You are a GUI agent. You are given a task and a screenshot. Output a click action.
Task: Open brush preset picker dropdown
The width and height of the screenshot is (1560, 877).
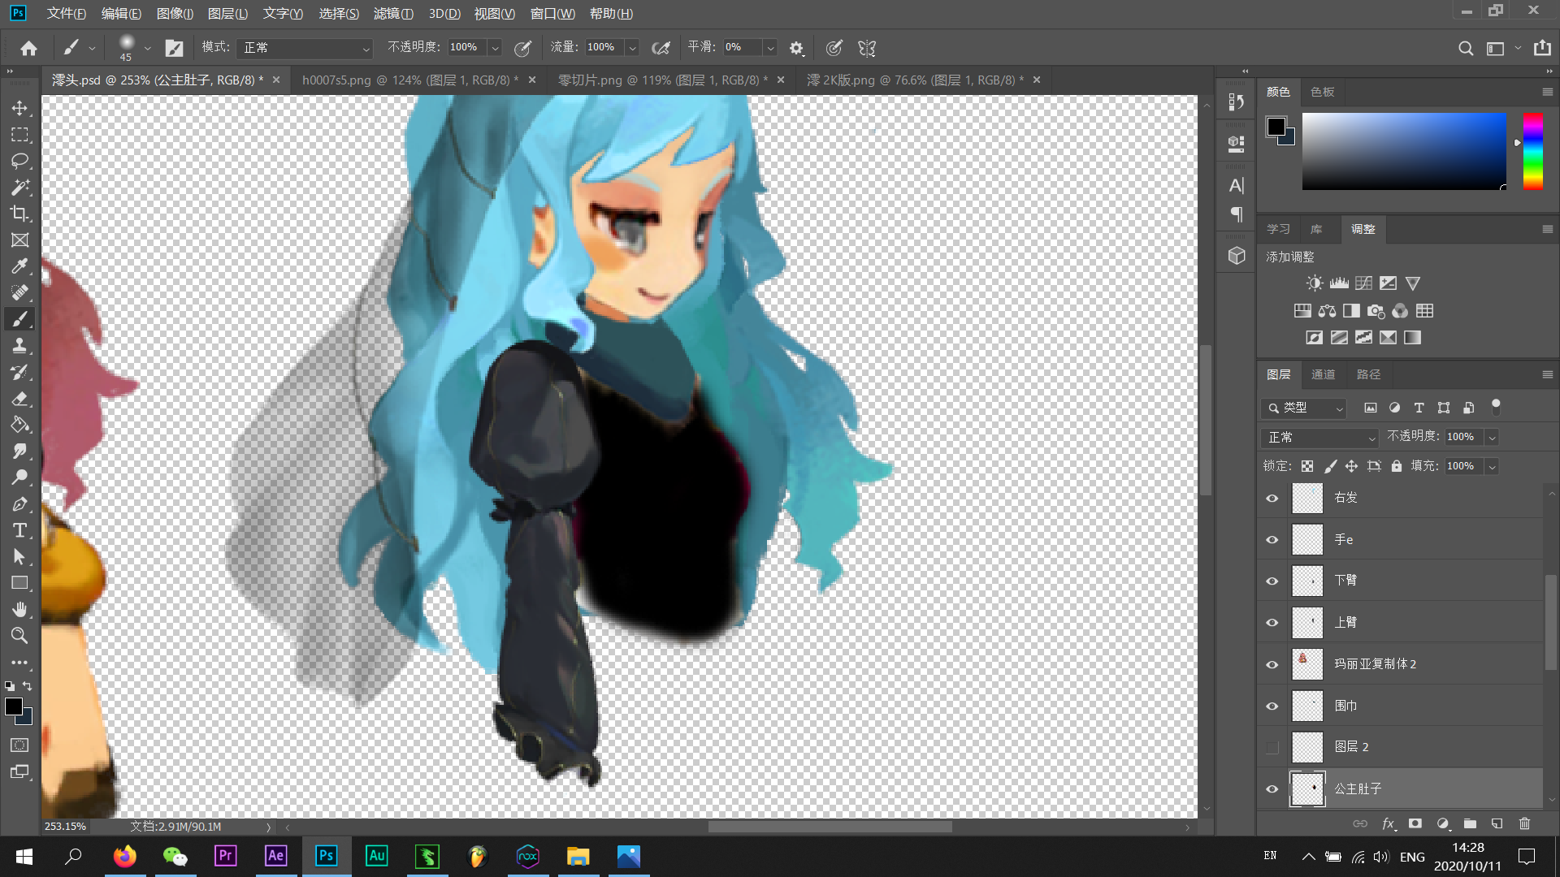pos(147,48)
